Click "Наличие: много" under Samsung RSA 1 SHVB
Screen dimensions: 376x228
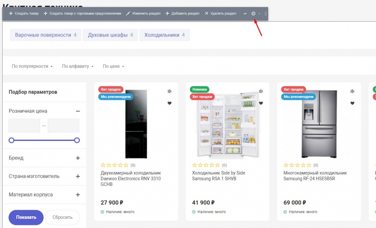[x=209, y=212]
